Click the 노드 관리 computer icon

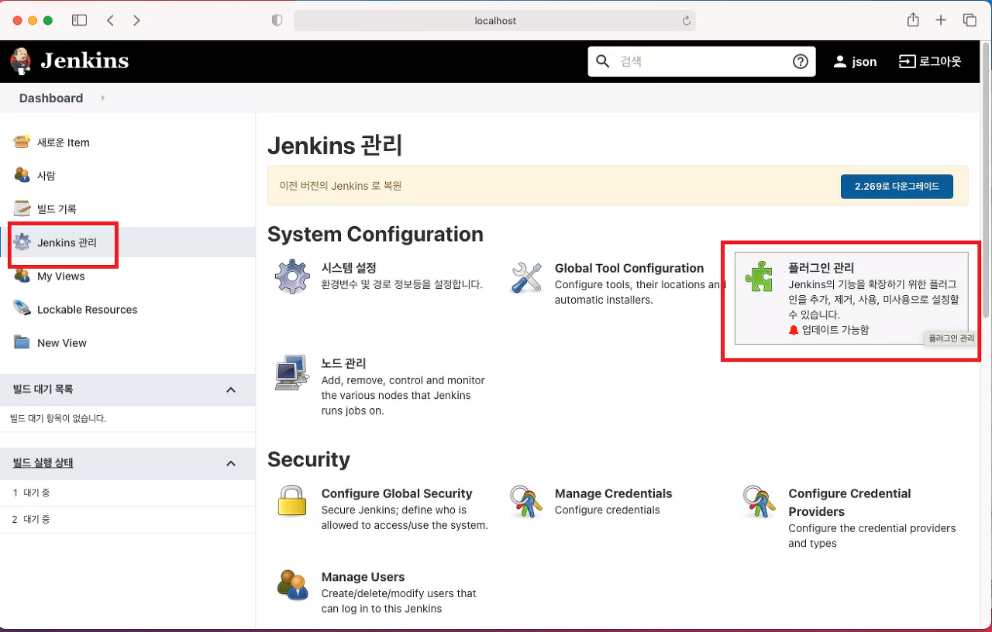292,372
